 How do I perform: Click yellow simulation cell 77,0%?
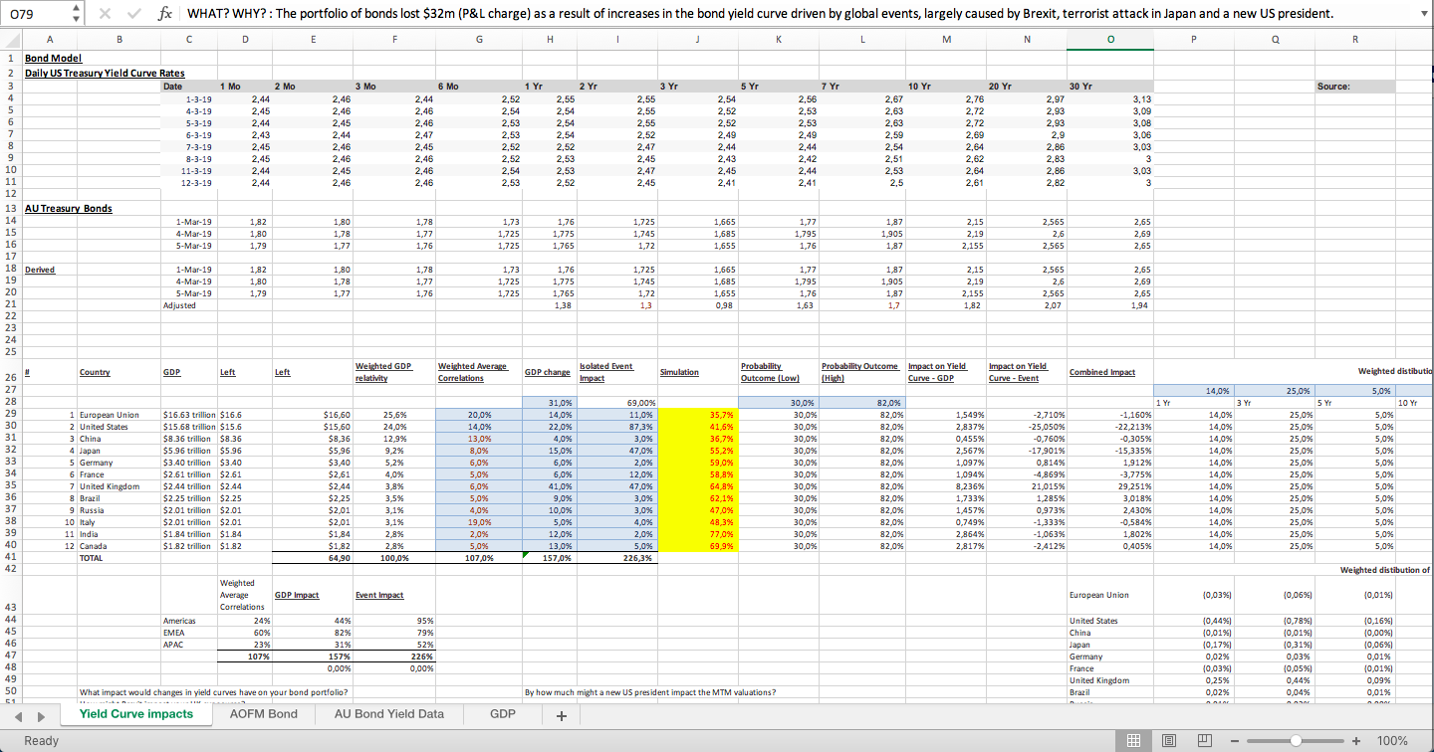(x=696, y=534)
